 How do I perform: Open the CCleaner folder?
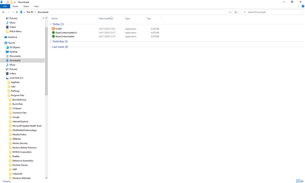point(17,108)
